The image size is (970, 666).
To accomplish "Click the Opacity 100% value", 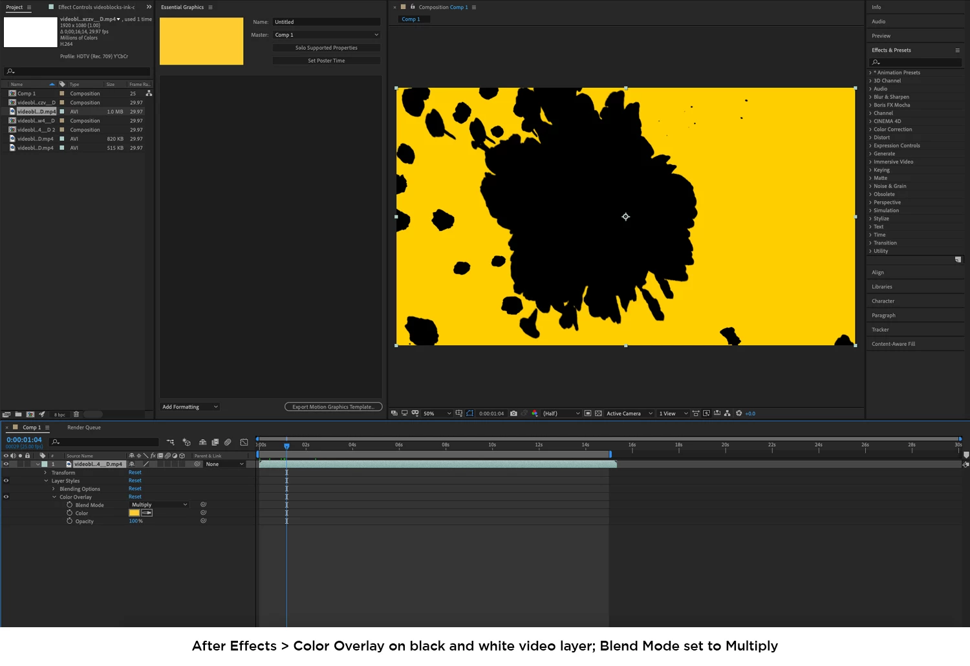I will pos(136,521).
